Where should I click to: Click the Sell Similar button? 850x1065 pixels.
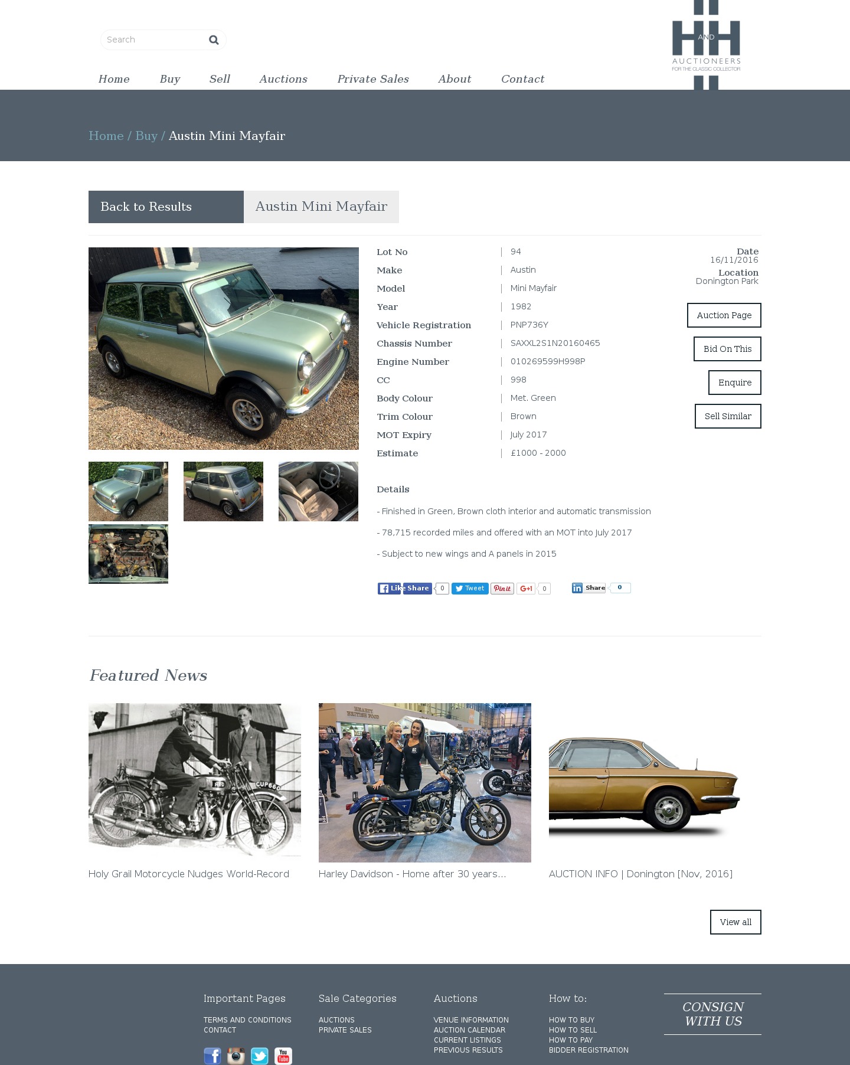point(728,416)
